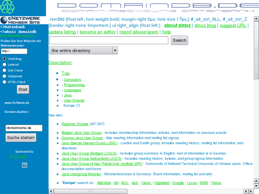Go to Java category link

(x=68, y=95)
